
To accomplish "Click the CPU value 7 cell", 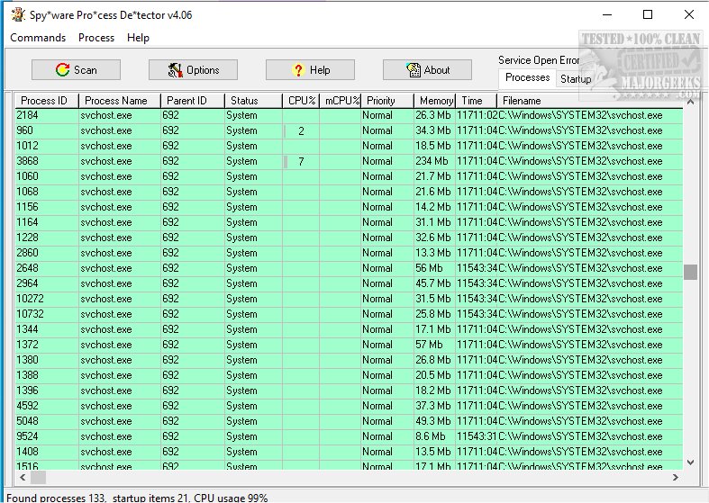I will 301,161.
